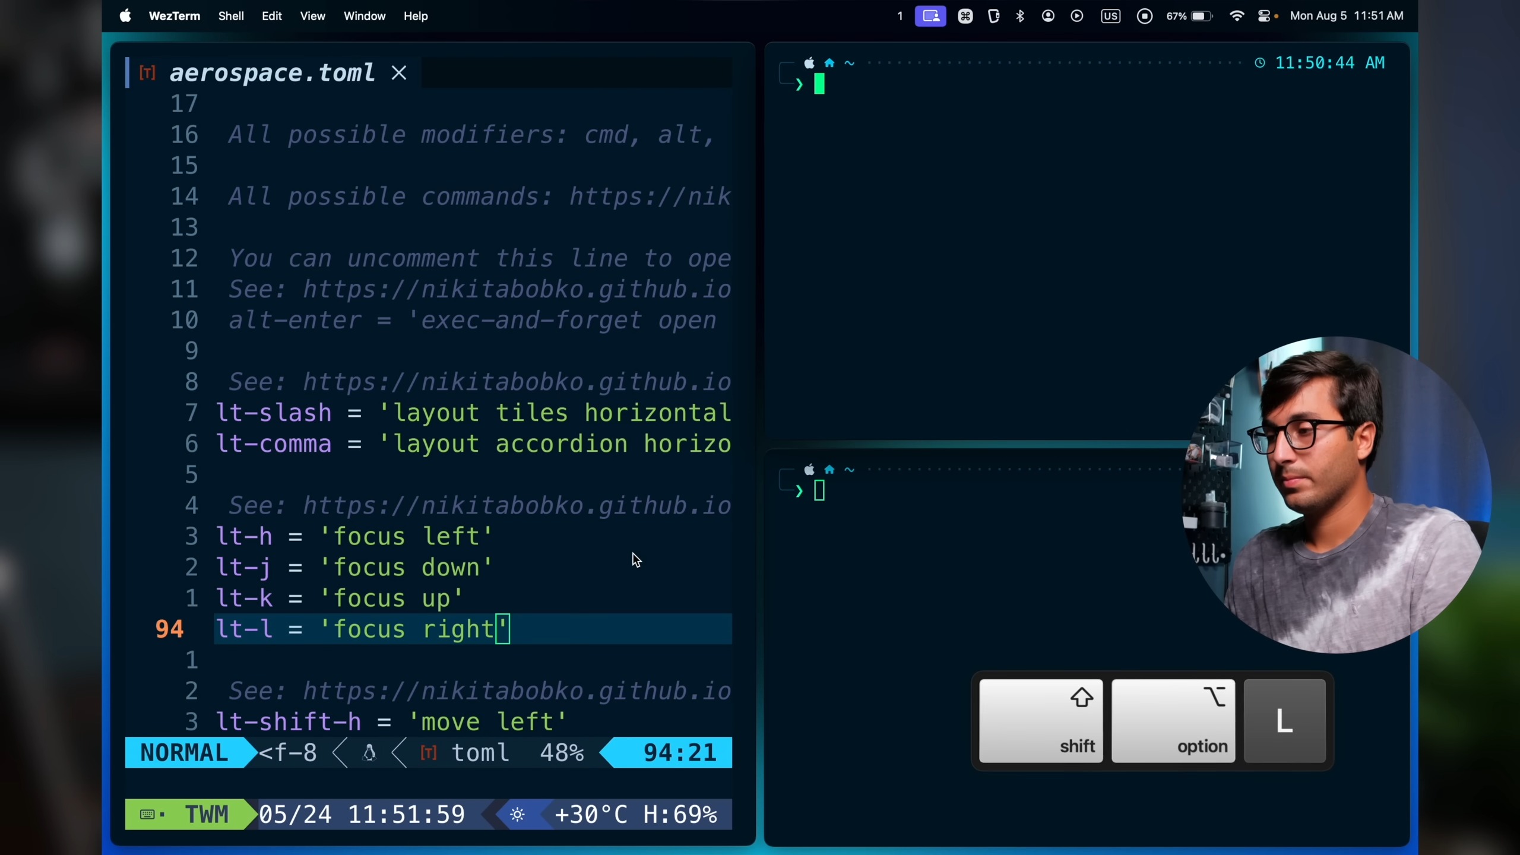This screenshot has height=855, width=1520.
Task: Open the Window menu
Action: click(364, 16)
